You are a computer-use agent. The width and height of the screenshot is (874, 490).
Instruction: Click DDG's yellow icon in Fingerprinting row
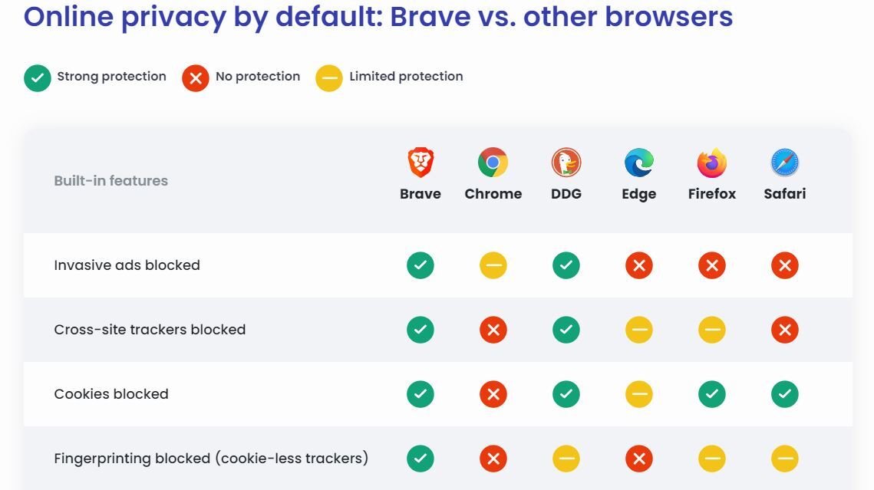click(566, 459)
